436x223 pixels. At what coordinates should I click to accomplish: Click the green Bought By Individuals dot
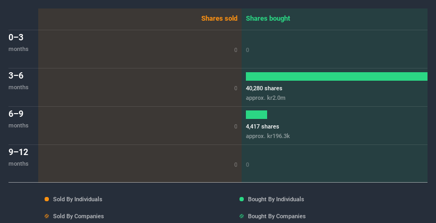click(242, 199)
